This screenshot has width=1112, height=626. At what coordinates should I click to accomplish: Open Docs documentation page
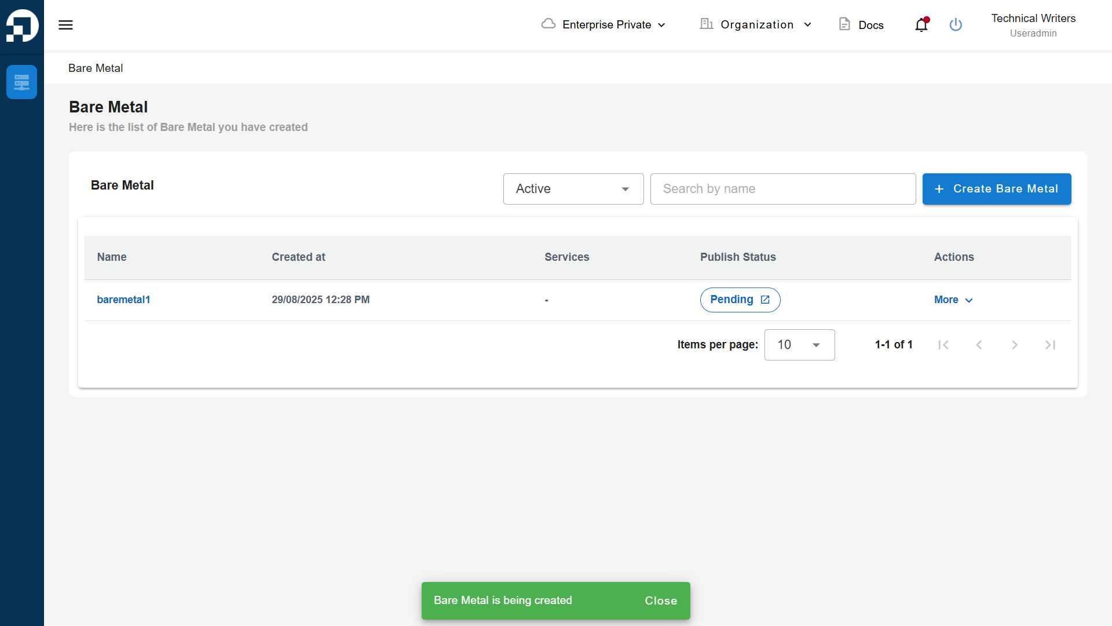pyautogui.click(x=861, y=24)
